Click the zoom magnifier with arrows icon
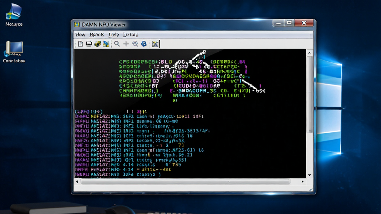The height and width of the screenshot is (214, 381). (x=135, y=44)
